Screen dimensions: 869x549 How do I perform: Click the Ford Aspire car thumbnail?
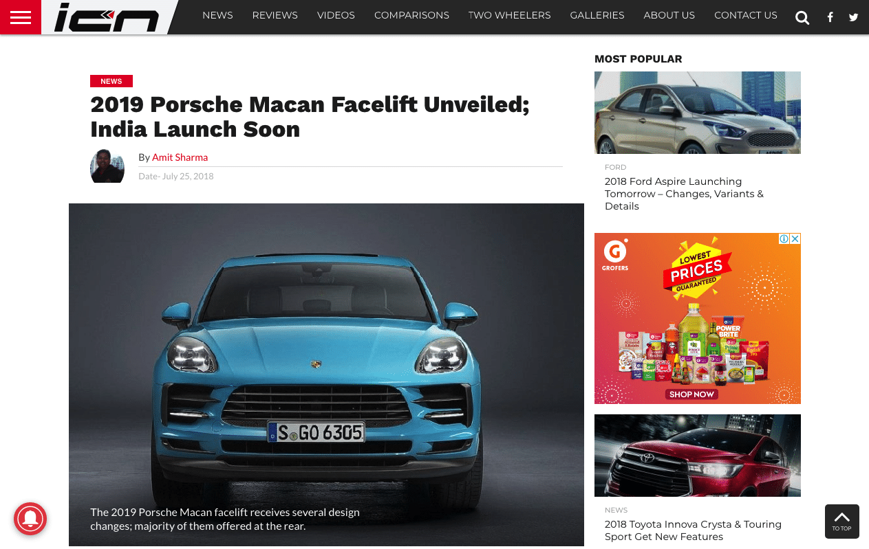pyautogui.click(x=698, y=113)
